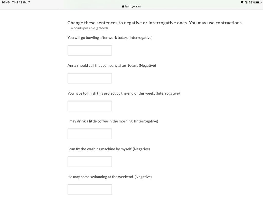The image size is (263, 197).
Task: Click answer box for come swimming sentence
Action: point(90,190)
